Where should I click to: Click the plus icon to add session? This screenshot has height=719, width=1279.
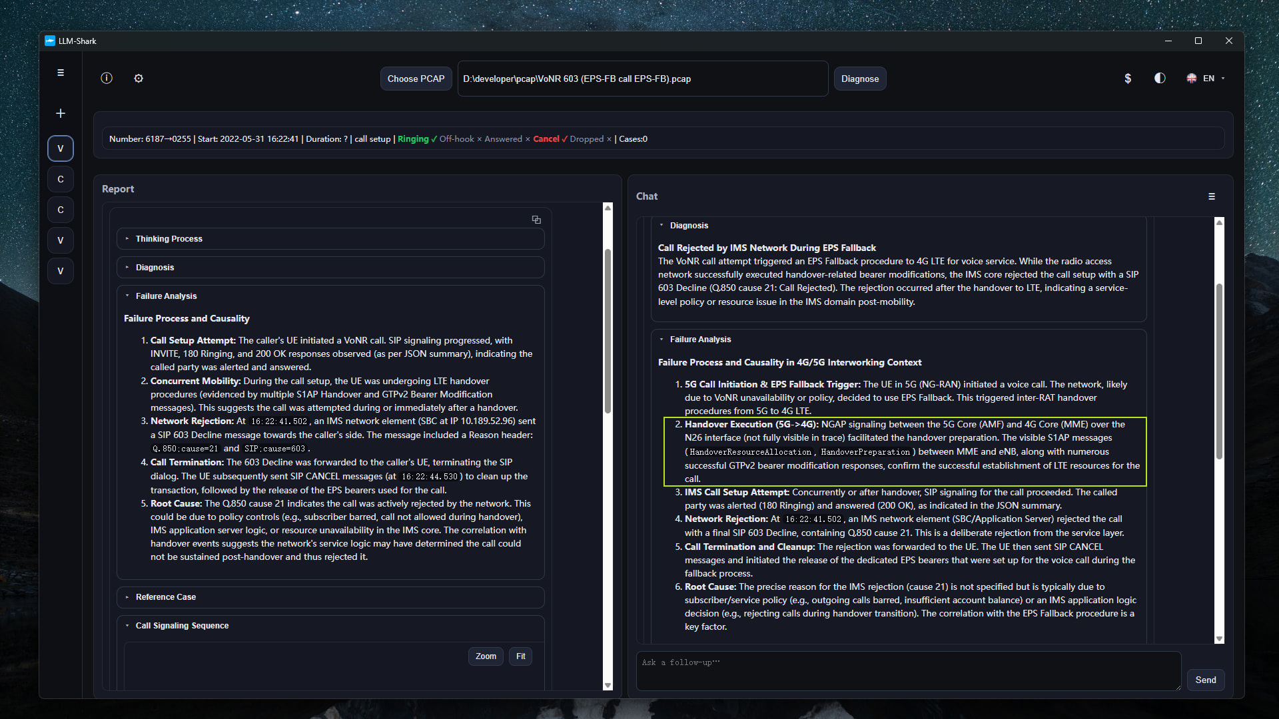[61, 114]
